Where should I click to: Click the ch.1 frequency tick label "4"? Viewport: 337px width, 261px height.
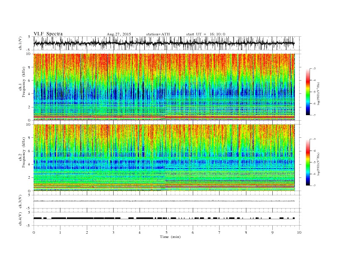tap(29, 94)
